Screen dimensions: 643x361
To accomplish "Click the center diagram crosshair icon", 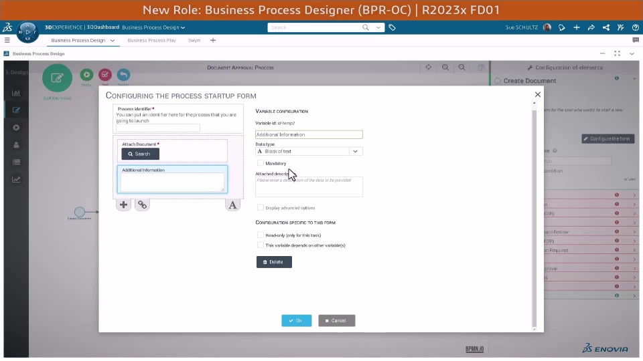I will point(428,67).
